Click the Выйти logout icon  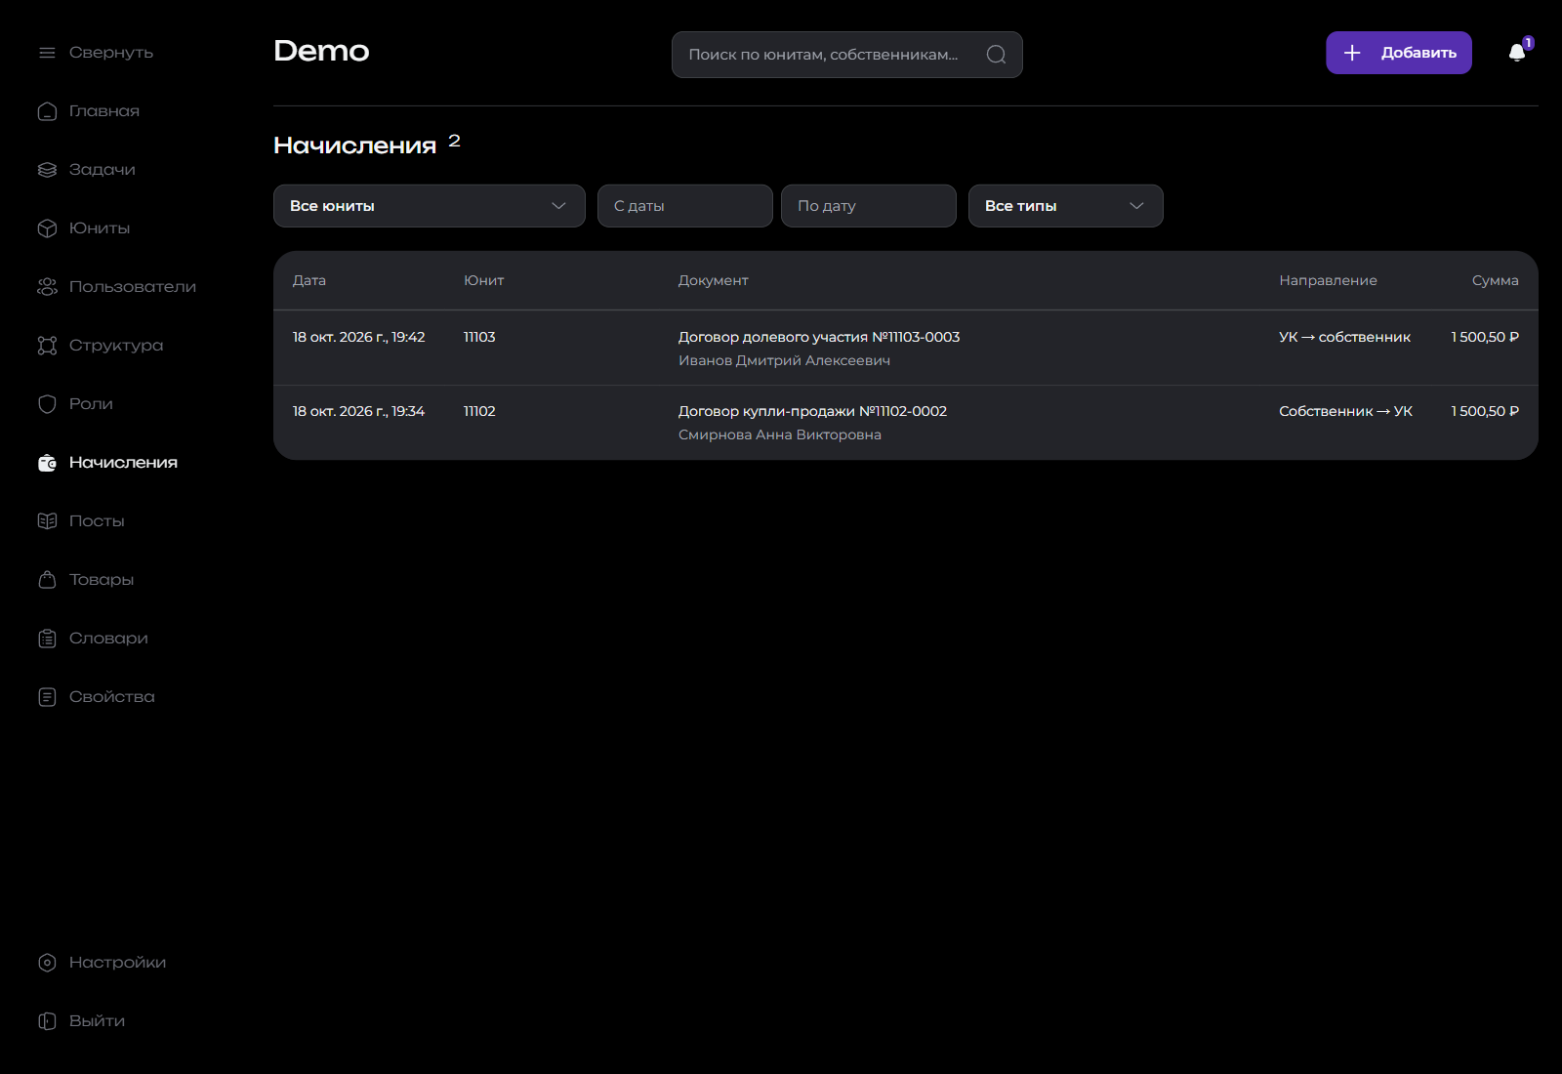click(47, 1021)
